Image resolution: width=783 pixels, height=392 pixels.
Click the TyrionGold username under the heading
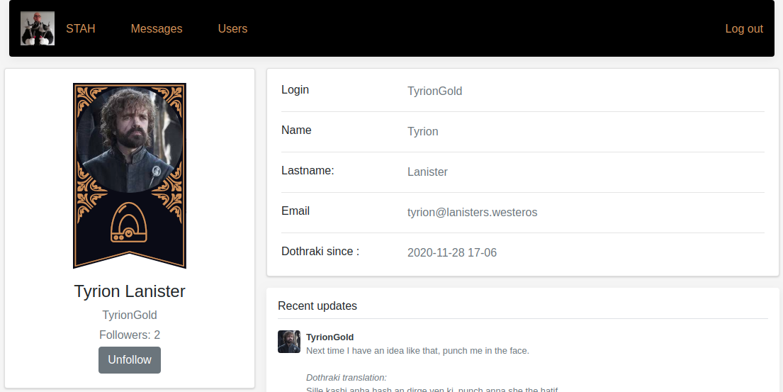(130, 315)
